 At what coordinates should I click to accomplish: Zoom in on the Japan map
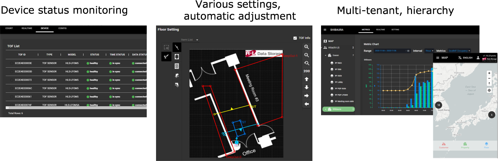tap(489, 73)
